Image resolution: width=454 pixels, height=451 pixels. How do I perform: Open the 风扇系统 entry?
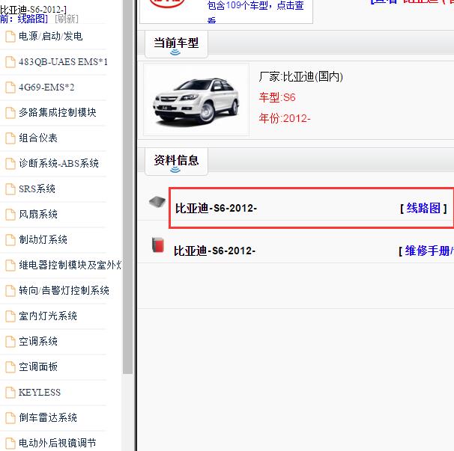tap(38, 214)
